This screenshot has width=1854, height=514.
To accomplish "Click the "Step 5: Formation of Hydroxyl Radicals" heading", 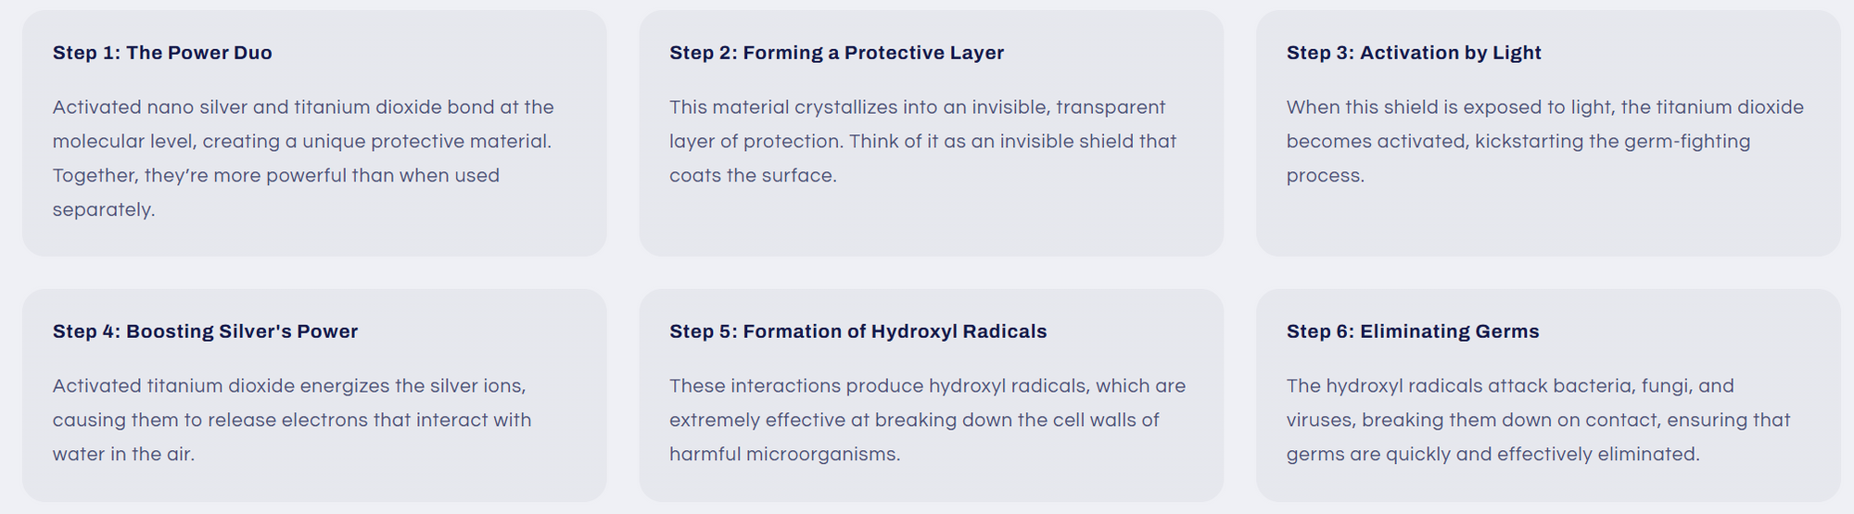I will [x=857, y=332].
